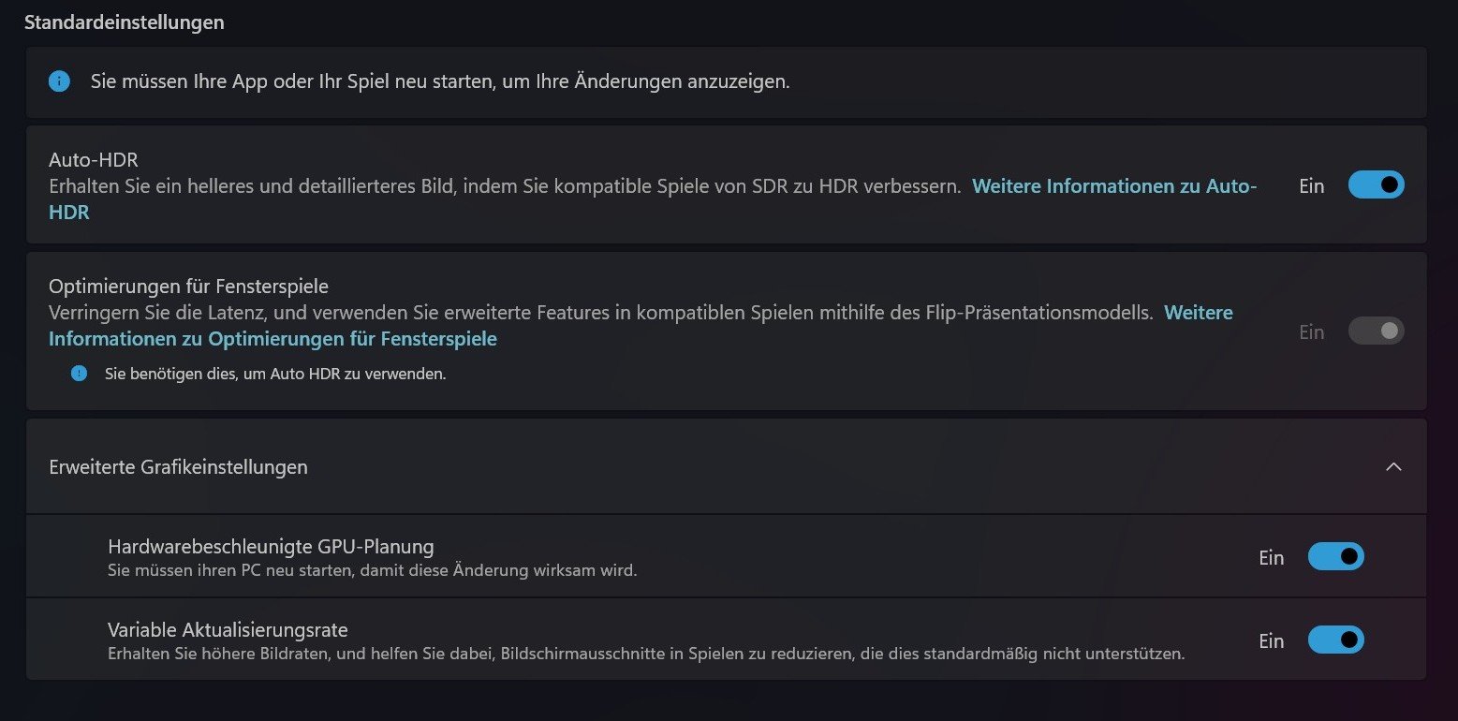1458x721 pixels.
Task: Click the info icon in restart notice banner
Action: point(59,81)
